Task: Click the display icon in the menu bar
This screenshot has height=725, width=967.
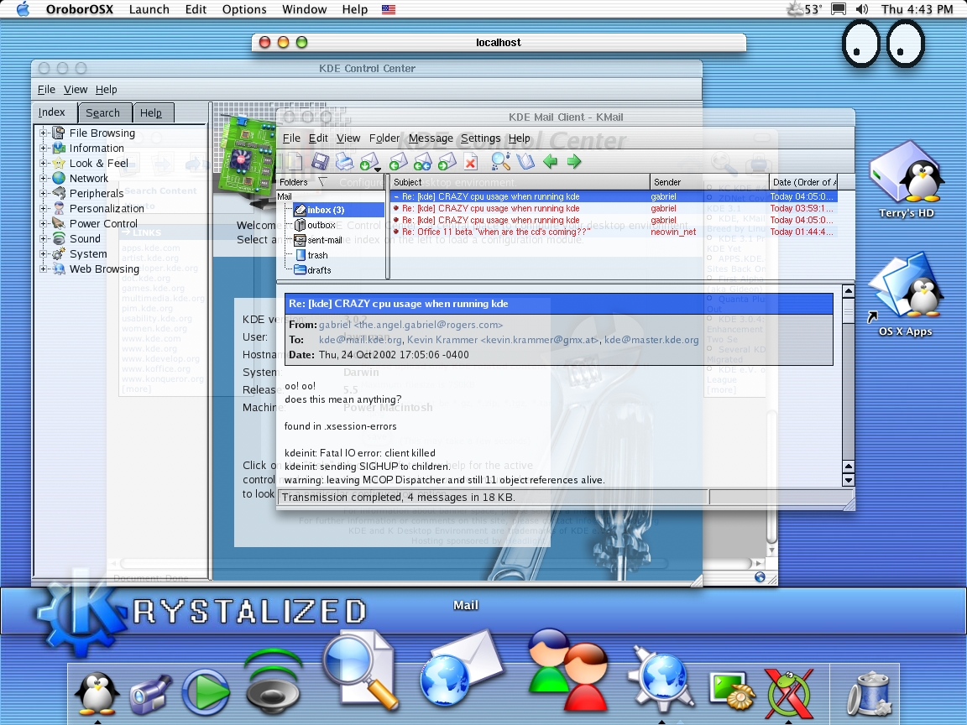Action: tap(839, 9)
